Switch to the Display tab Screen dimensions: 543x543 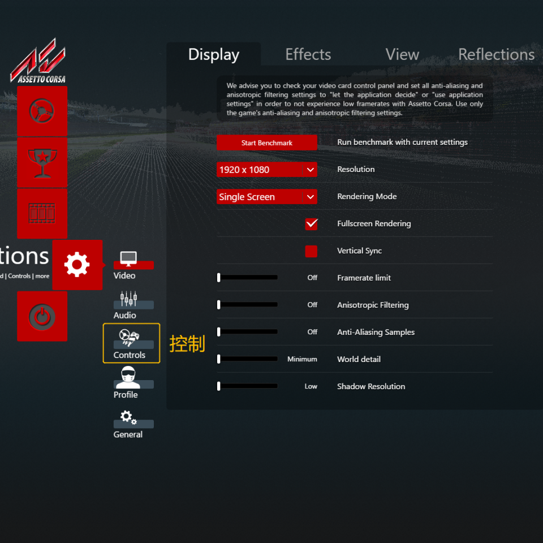pyautogui.click(x=214, y=55)
